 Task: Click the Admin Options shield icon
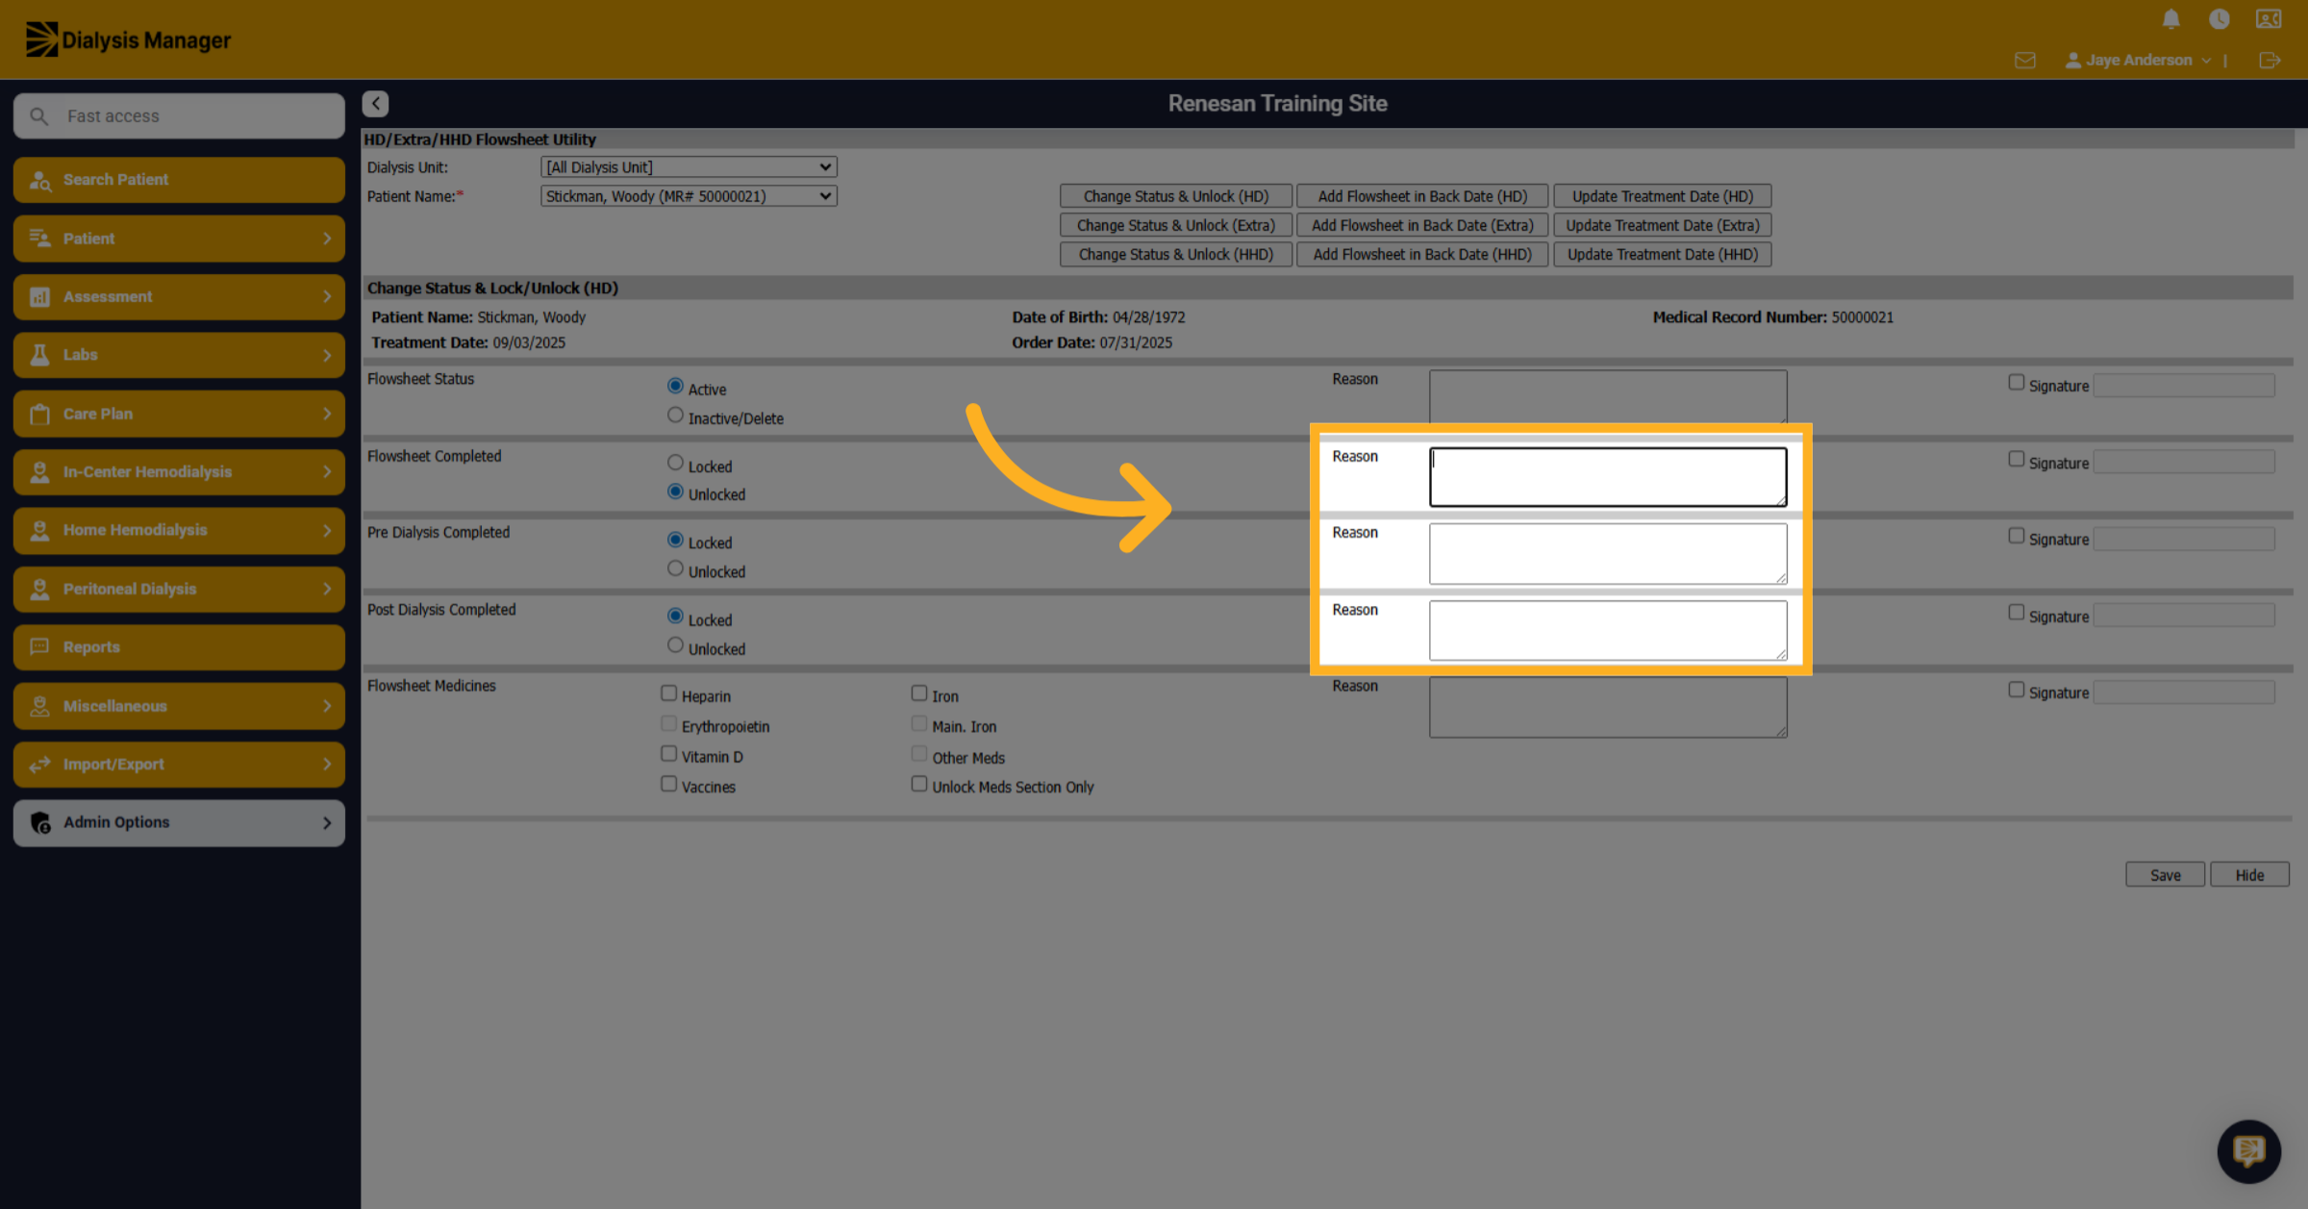pos(39,822)
